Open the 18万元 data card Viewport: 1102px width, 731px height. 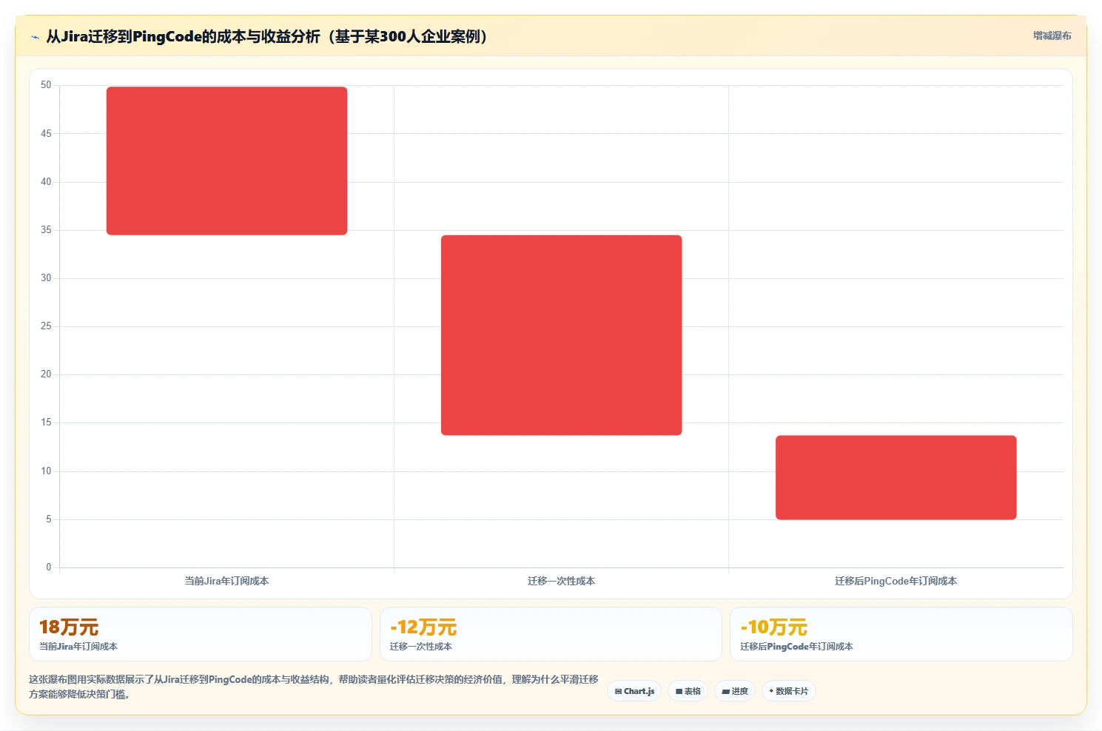pyautogui.click(x=200, y=634)
